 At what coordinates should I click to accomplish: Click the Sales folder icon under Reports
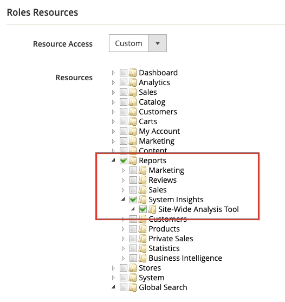coord(142,190)
